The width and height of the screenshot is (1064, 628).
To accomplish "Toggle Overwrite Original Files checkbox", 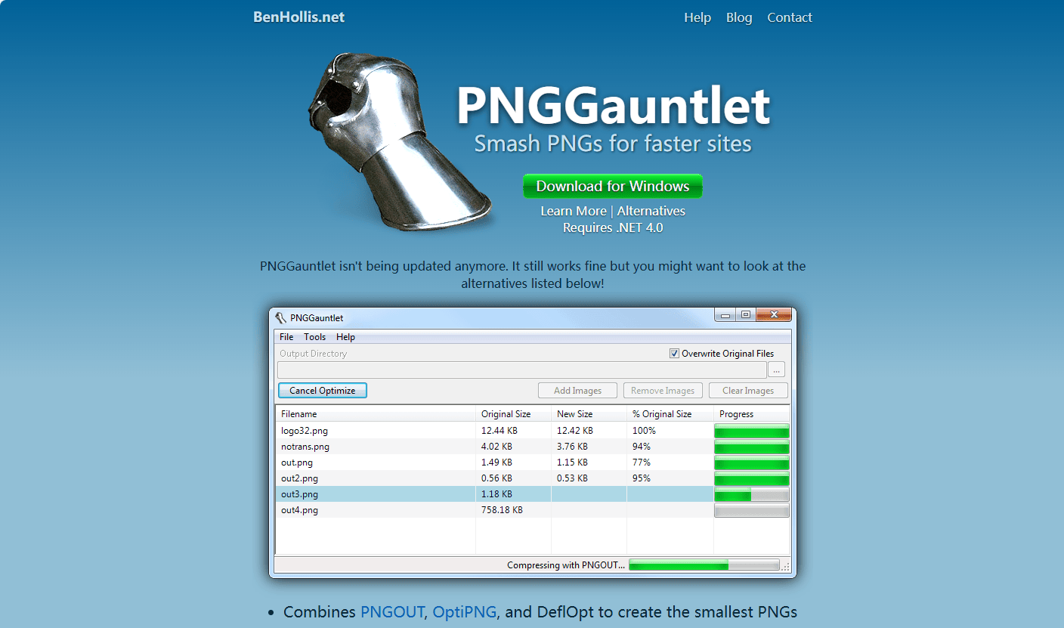I will click(x=674, y=353).
